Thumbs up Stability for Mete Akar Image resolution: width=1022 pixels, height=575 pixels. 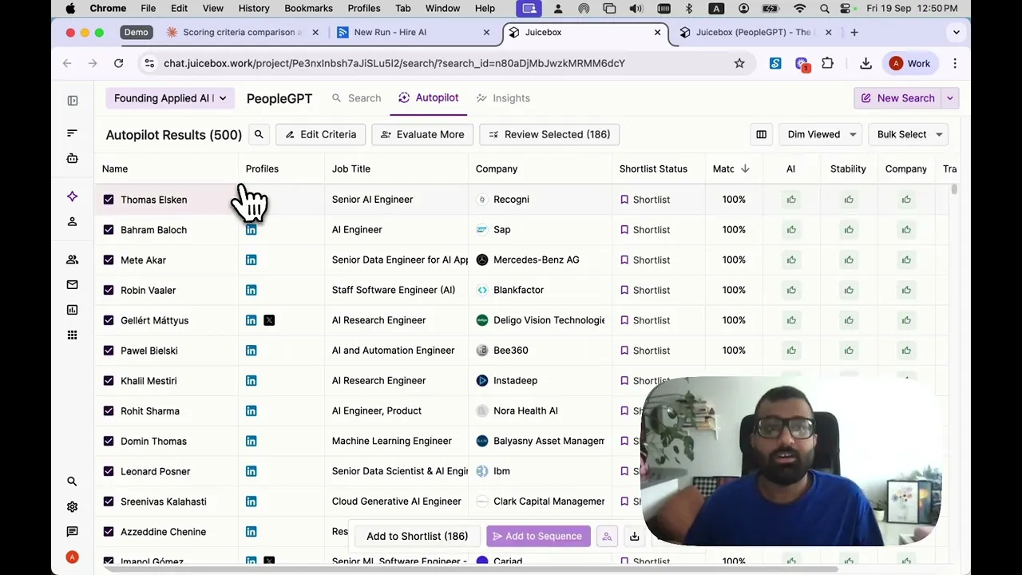coord(849,260)
